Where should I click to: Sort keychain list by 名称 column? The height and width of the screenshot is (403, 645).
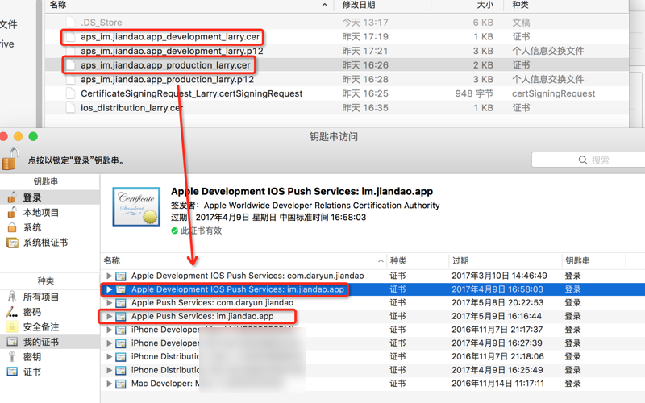click(x=243, y=260)
